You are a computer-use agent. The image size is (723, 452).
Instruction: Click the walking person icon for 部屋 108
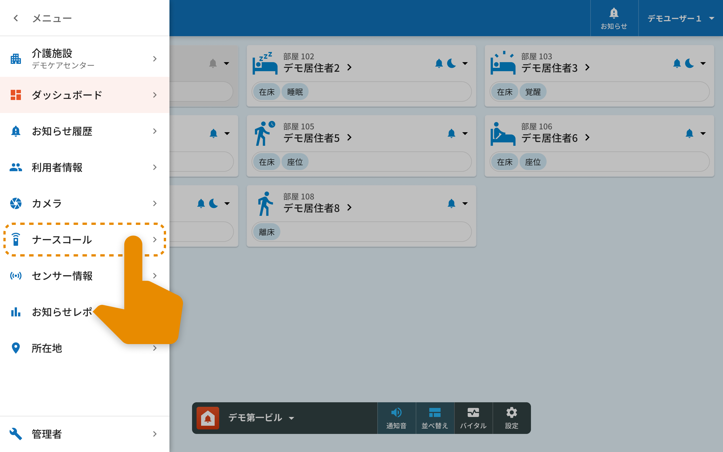pos(265,204)
